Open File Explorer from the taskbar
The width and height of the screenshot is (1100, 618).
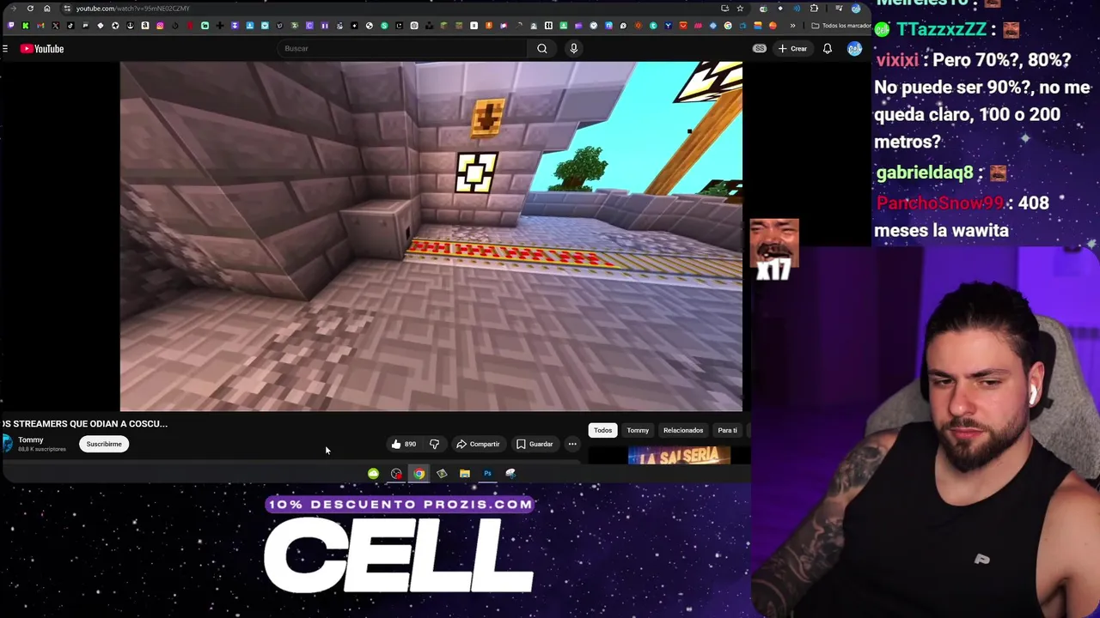[x=465, y=474]
